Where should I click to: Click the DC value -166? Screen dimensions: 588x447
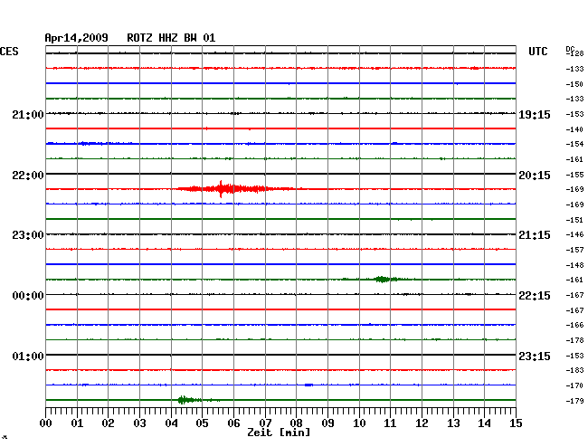click(574, 325)
